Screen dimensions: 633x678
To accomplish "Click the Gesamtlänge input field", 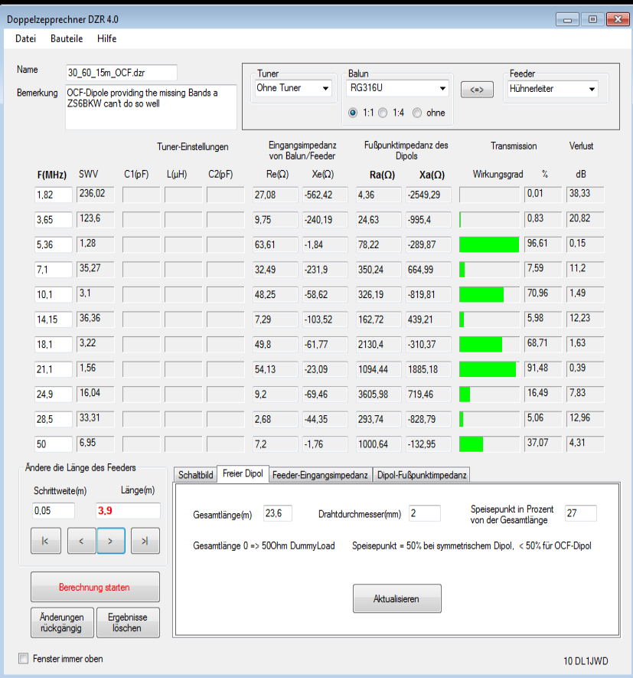I will (x=277, y=513).
